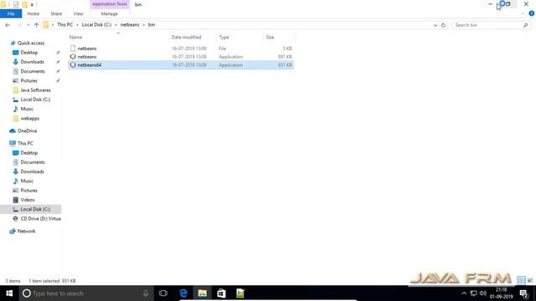
Task: Click the taskbar search box
Action: 87,293
